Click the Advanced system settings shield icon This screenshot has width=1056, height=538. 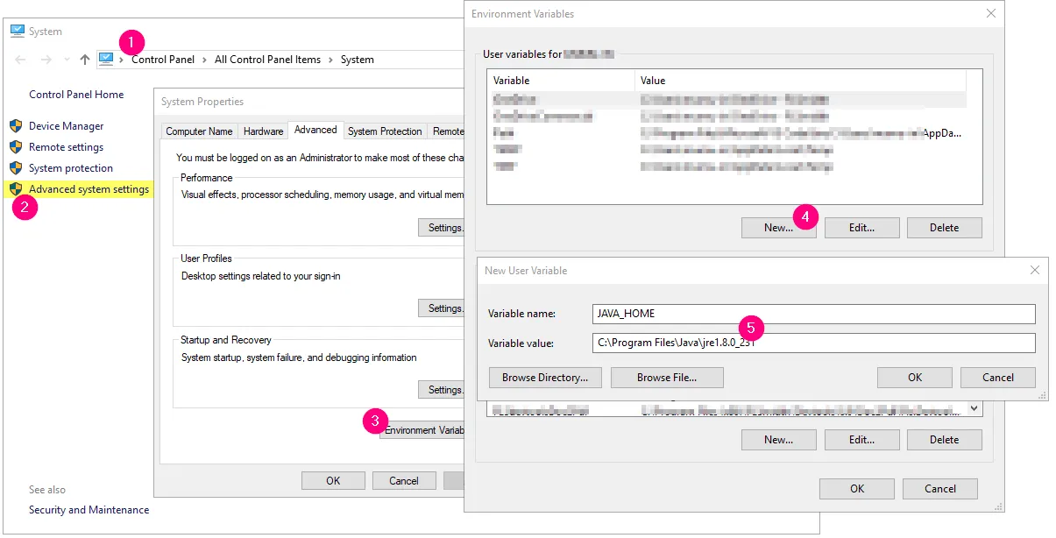(16, 188)
